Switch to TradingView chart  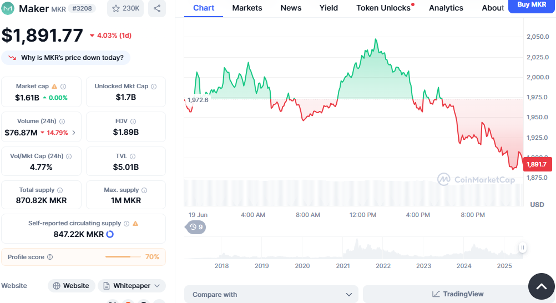(458, 294)
